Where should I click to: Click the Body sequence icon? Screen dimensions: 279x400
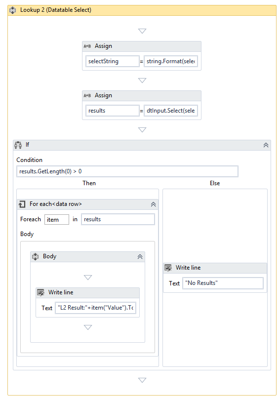(35, 256)
